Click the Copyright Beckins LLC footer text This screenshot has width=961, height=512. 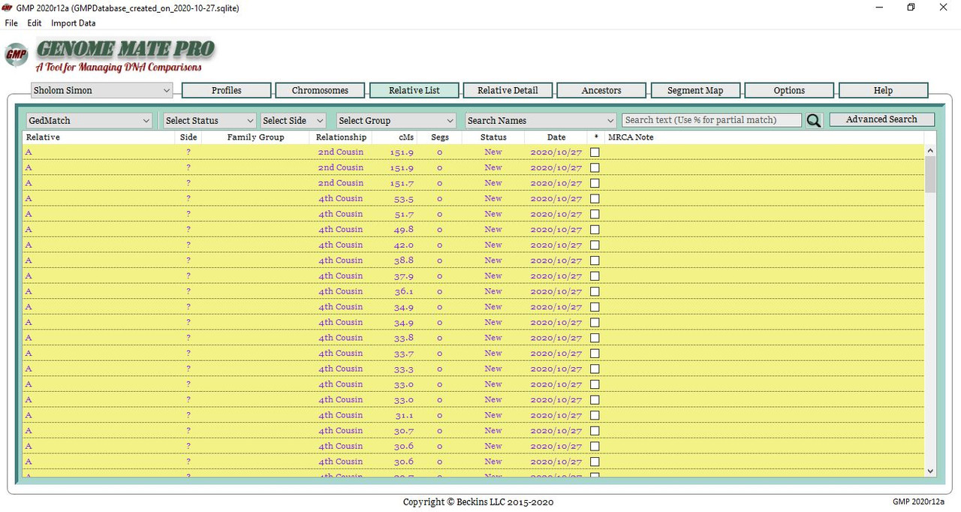click(478, 502)
